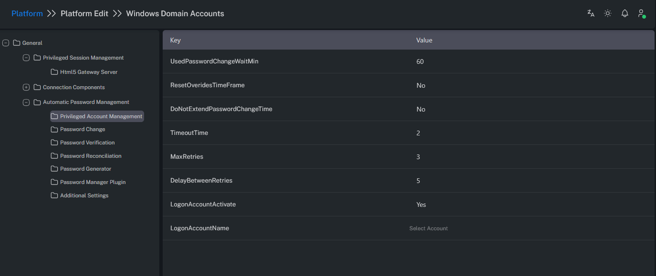
Task: Click the Additional Settings folder icon
Action: pyautogui.click(x=54, y=195)
